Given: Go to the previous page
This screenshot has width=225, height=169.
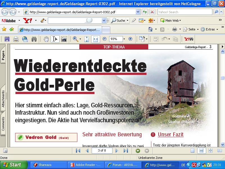Looking at the screenshot, I should 87,151.
